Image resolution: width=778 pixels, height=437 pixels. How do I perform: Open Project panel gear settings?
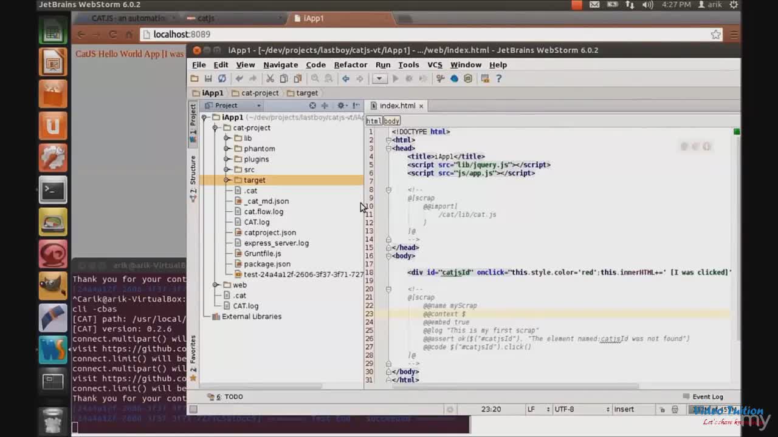341,106
